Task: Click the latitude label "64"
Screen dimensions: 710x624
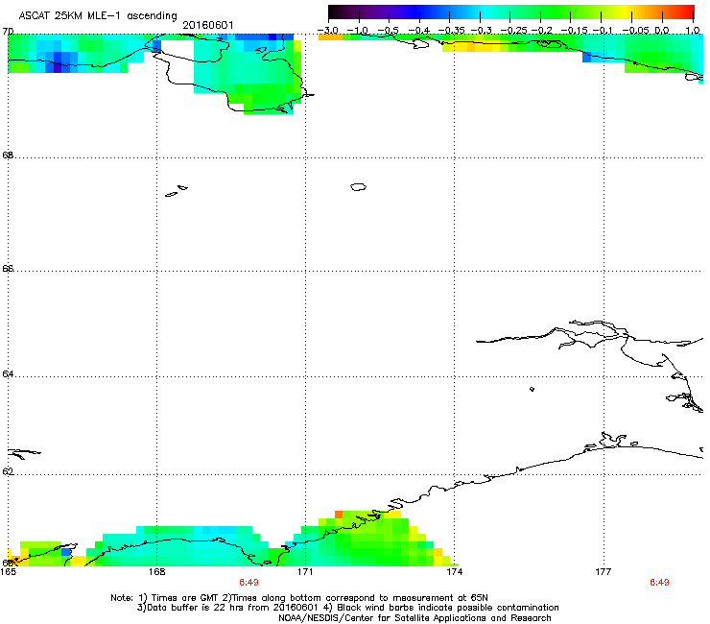Action: (8, 374)
